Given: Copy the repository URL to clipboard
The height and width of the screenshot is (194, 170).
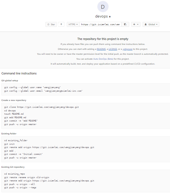Looking at the screenshot, I should (x=125, y=24).
